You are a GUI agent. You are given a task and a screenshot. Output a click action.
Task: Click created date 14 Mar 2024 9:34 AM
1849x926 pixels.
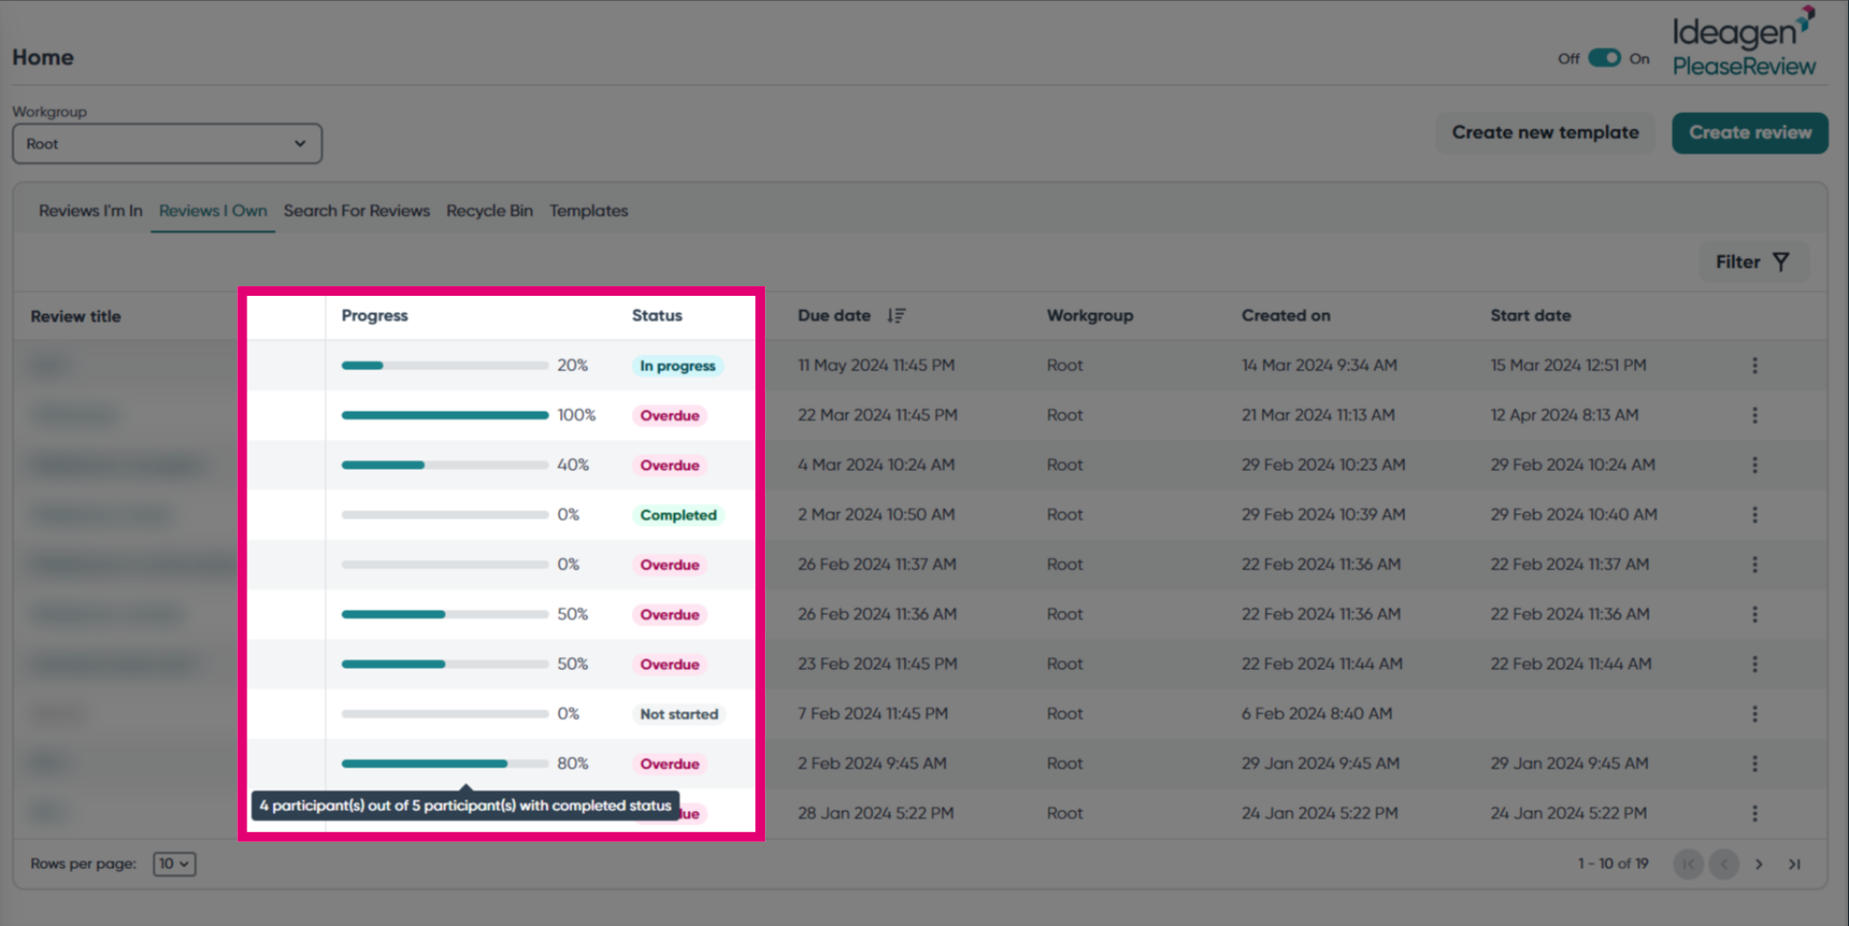pyautogui.click(x=1319, y=365)
